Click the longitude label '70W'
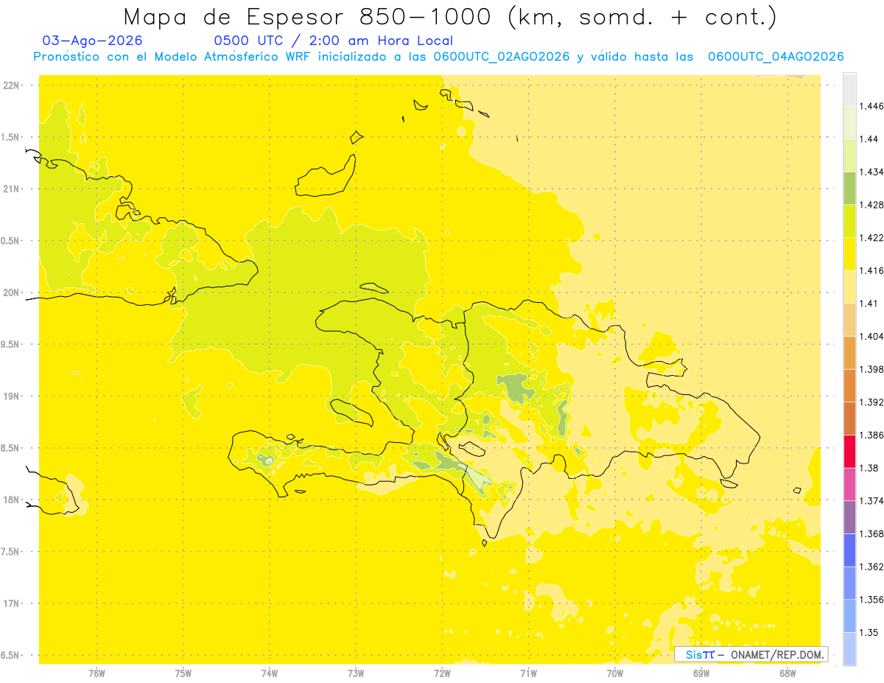The image size is (884, 683). point(614,673)
